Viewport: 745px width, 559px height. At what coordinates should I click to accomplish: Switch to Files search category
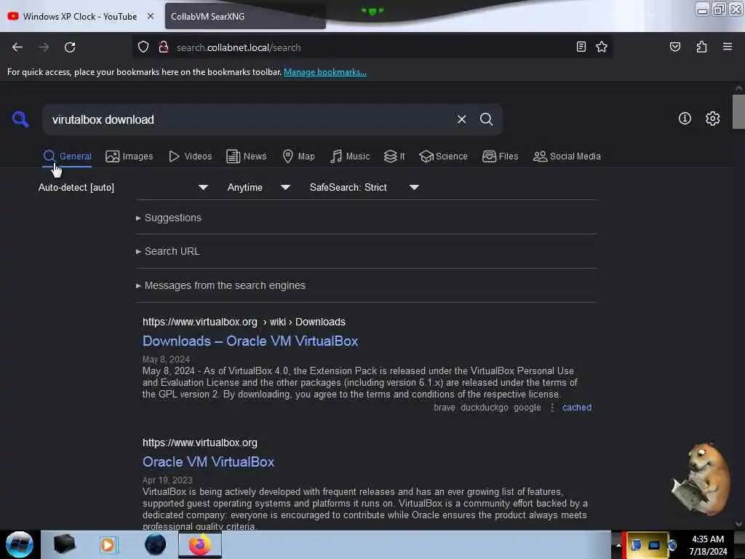tap(500, 156)
